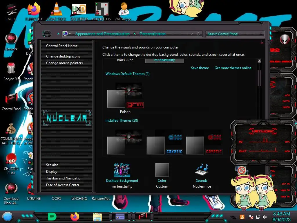Click the Start orb on the taskbar

coord(8,217)
